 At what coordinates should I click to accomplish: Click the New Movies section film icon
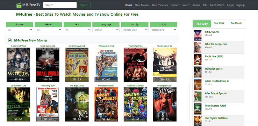[x=10, y=40]
